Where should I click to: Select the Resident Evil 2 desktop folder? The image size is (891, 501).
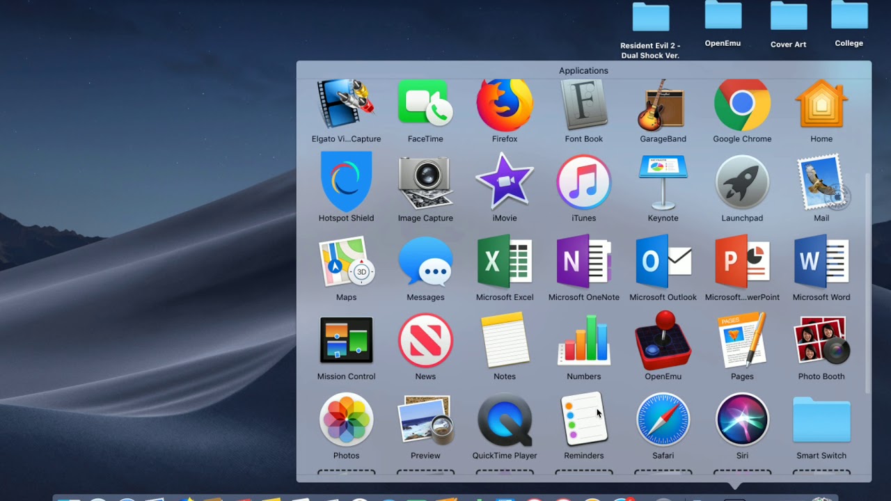click(650, 17)
